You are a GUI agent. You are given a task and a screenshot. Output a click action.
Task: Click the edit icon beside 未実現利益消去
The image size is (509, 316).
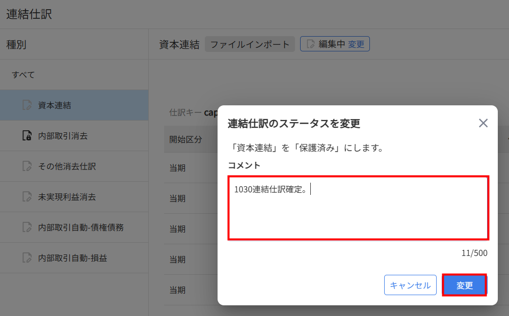(27, 197)
